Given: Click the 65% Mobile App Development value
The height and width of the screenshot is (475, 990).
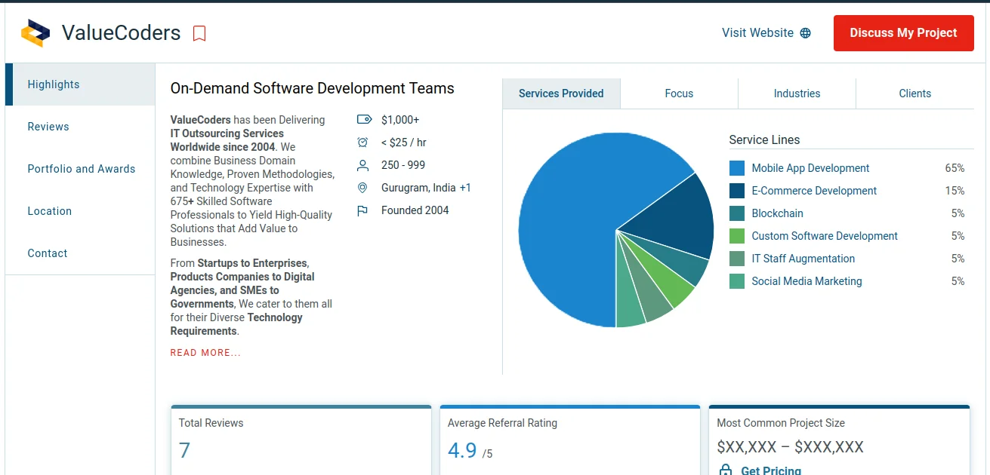Looking at the screenshot, I should pos(955,168).
